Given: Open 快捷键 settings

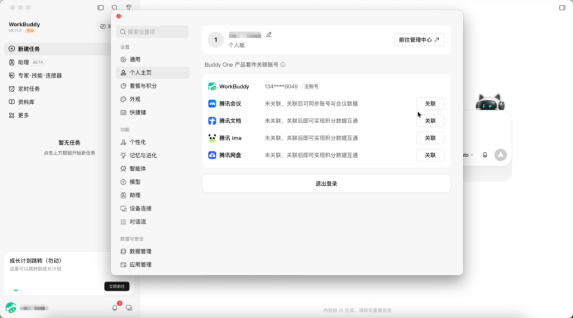Looking at the screenshot, I should tap(152, 113).
